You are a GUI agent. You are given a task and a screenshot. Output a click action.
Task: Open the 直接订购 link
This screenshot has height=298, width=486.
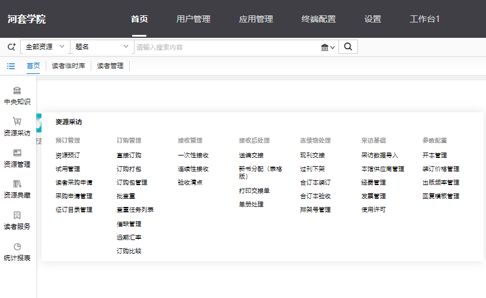tap(129, 156)
